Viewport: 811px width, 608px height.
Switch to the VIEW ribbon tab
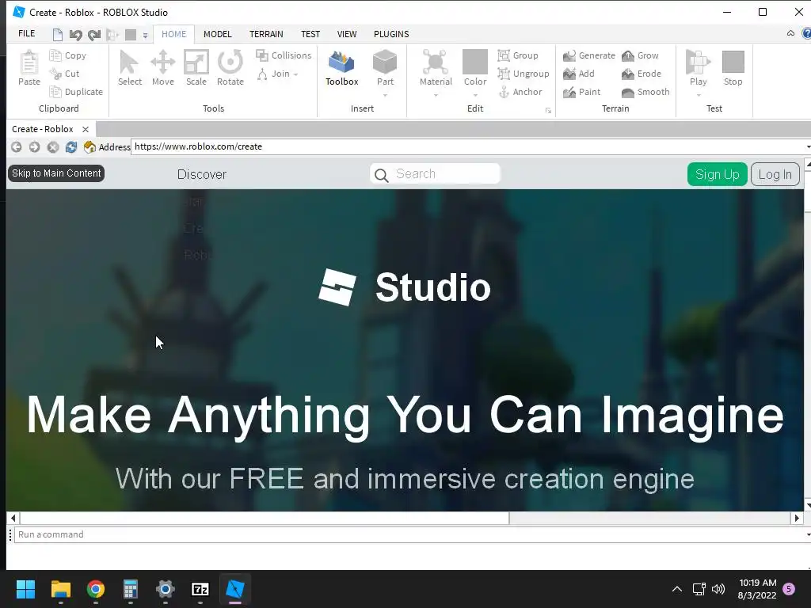(x=347, y=34)
